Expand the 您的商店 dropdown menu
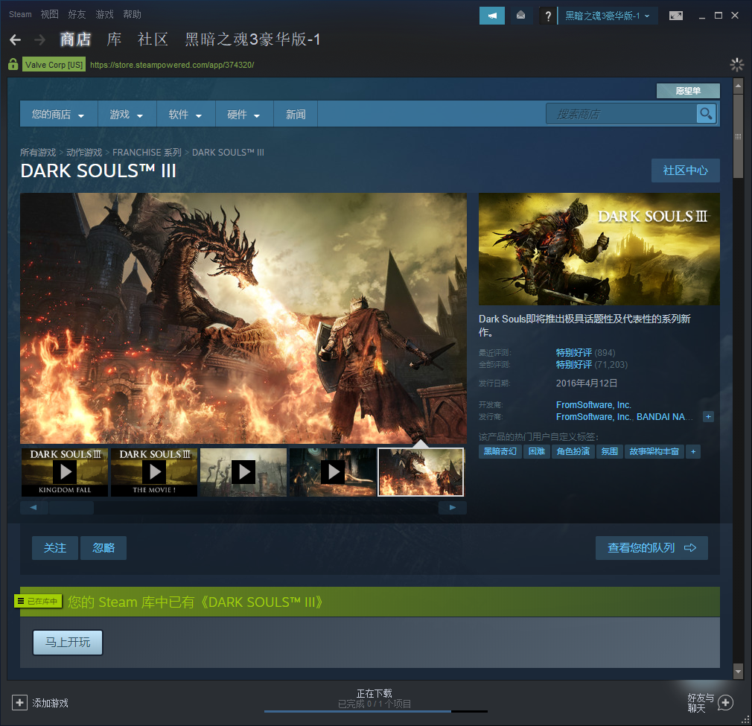The width and height of the screenshot is (752, 726). [58, 115]
